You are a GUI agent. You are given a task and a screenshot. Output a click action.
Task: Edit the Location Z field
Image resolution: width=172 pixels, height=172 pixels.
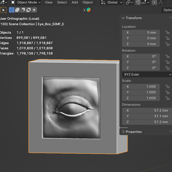(141, 44)
